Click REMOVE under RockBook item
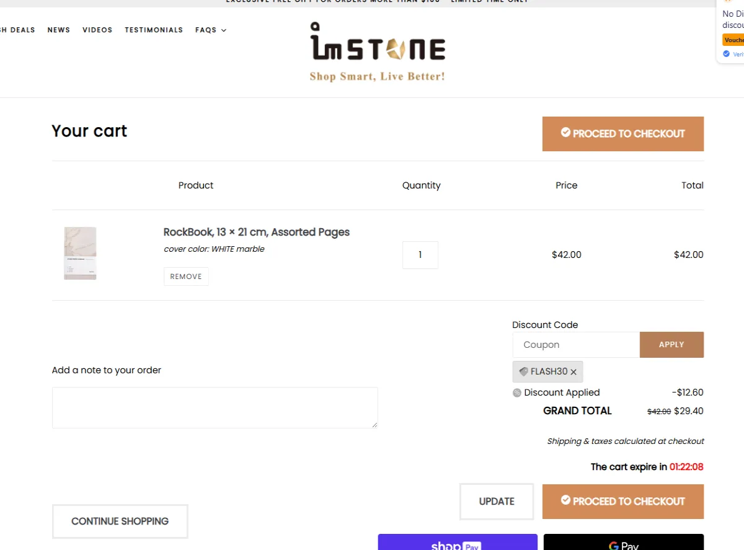The image size is (744, 550). pyautogui.click(x=186, y=277)
